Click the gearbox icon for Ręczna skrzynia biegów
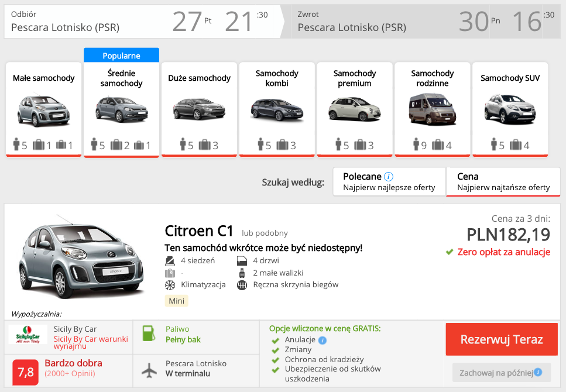Screen dimensions: 566x392 click(x=242, y=285)
